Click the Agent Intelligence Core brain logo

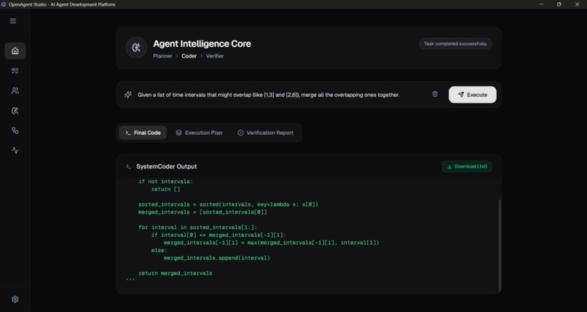[136, 47]
